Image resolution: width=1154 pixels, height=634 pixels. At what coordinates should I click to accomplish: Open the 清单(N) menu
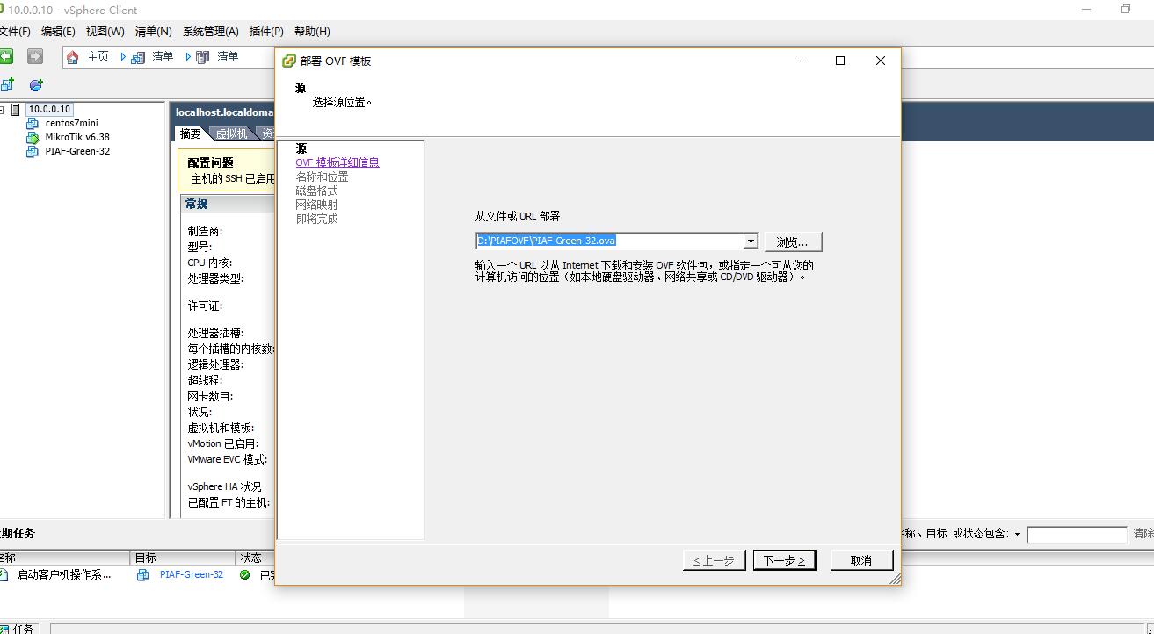[153, 32]
